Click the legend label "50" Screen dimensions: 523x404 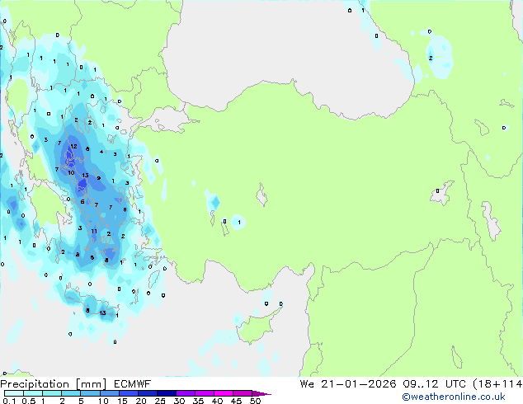point(256,401)
